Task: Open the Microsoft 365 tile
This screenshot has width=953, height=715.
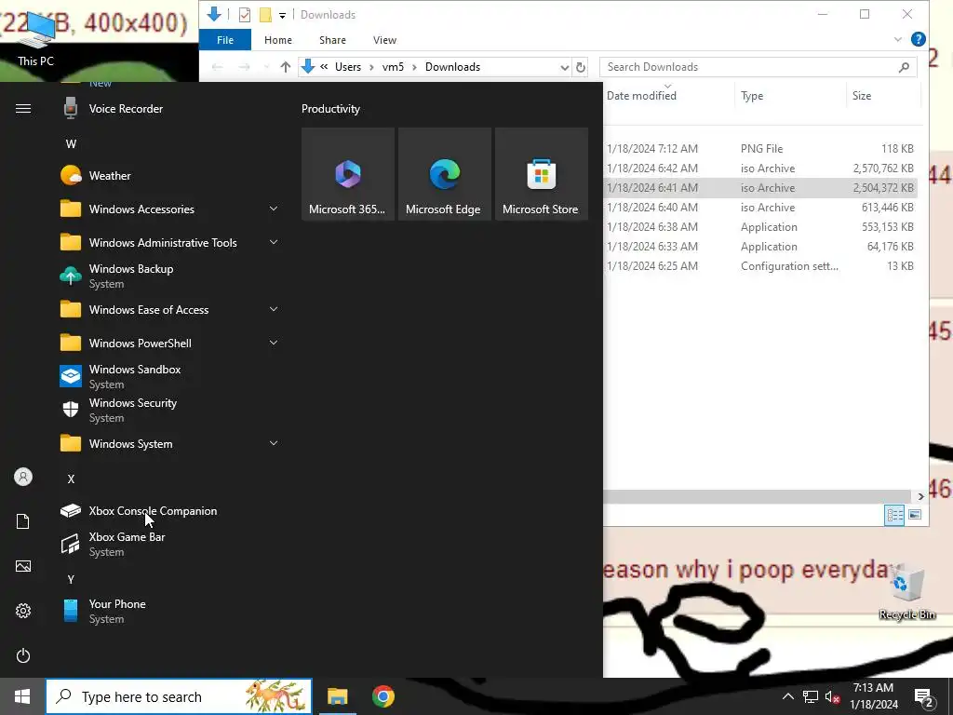Action: click(x=348, y=174)
